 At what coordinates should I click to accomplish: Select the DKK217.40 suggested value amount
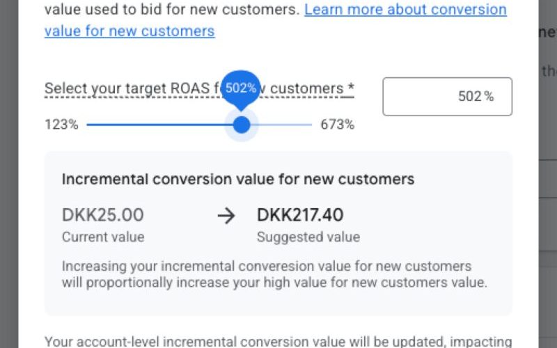click(x=300, y=215)
